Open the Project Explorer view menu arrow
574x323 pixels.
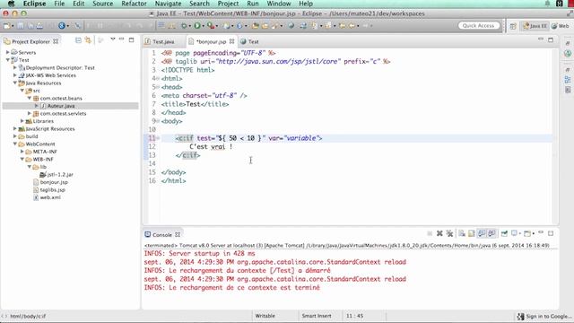coord(113,39)
